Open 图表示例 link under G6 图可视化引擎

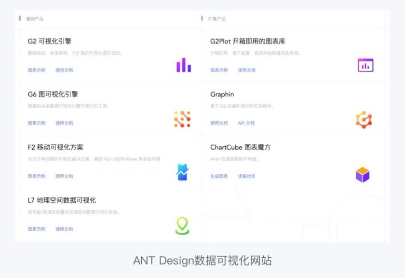37,123
